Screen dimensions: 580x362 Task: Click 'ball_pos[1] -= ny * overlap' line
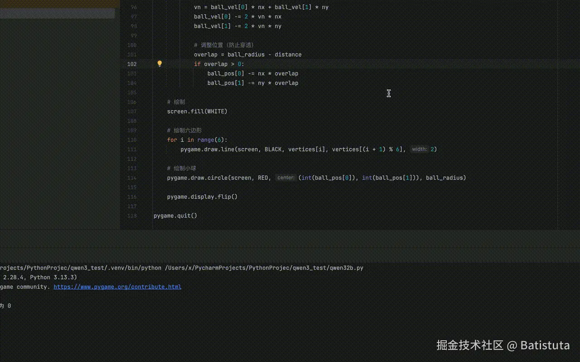[x=253, y=83]
